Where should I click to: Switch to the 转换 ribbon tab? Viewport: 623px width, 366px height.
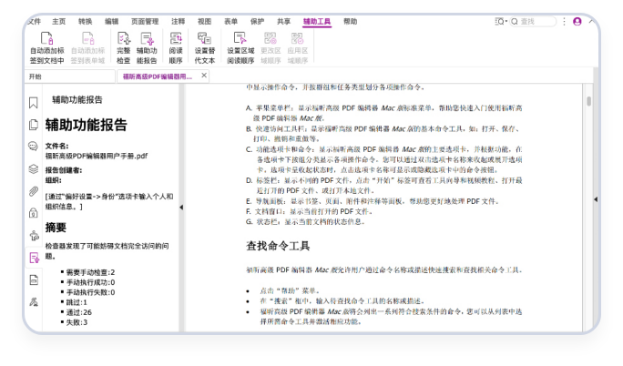tap(85, 22)
